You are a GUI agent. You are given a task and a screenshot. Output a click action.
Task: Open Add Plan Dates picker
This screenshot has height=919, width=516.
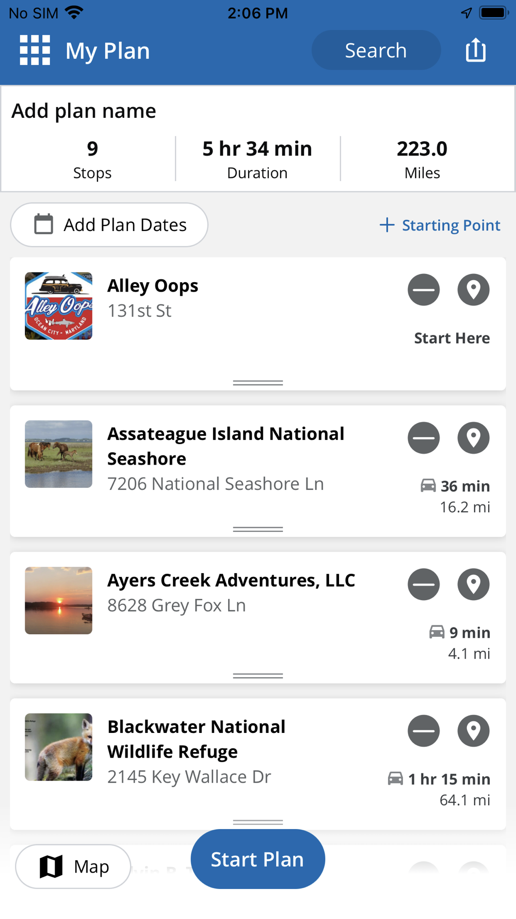[109, 225]
